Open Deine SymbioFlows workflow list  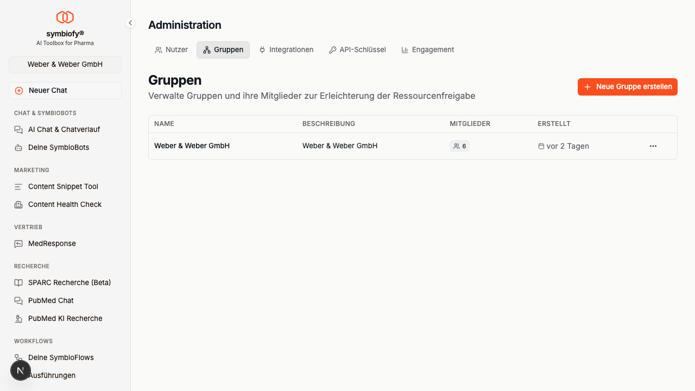click(x=61, y=357)
